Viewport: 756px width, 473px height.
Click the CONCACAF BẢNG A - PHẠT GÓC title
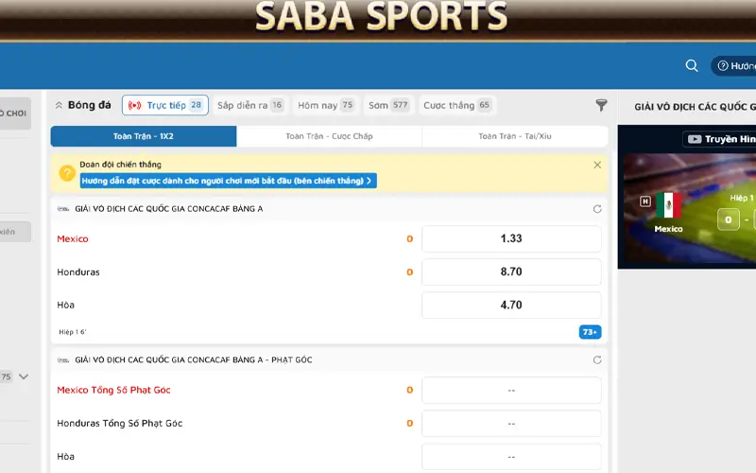[194, 360]
